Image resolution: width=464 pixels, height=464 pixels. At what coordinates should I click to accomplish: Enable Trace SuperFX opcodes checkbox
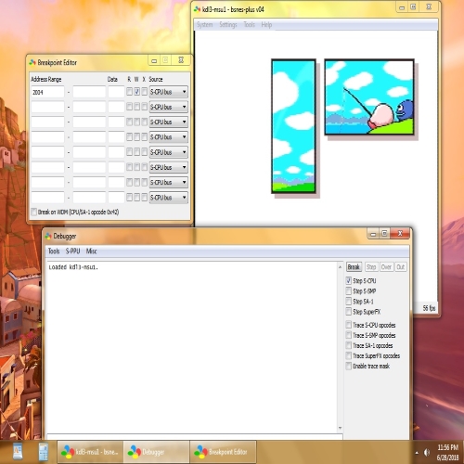[349, 355]
